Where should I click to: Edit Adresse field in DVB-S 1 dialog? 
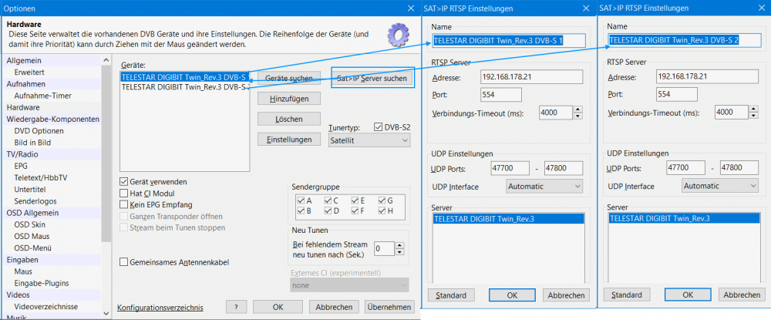click(531, 77)
